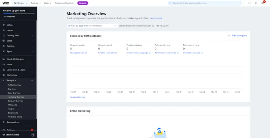Click the calendar icon in date picker
This screenshot has height=138, width=270.
pos(69,26)
